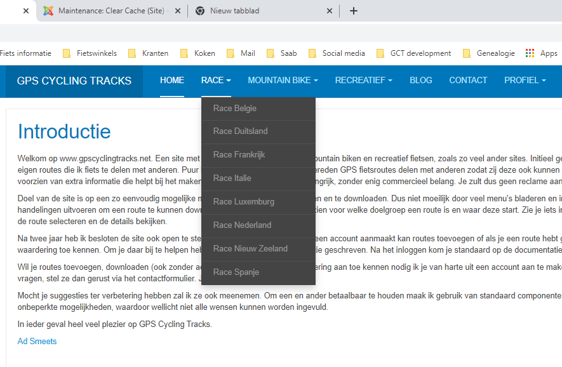Go to the Contact page

[x=468, y=80]
